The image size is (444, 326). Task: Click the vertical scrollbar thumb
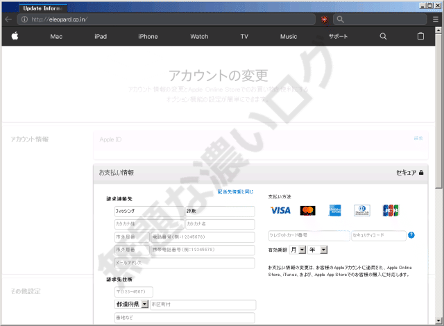click(438, 111)
